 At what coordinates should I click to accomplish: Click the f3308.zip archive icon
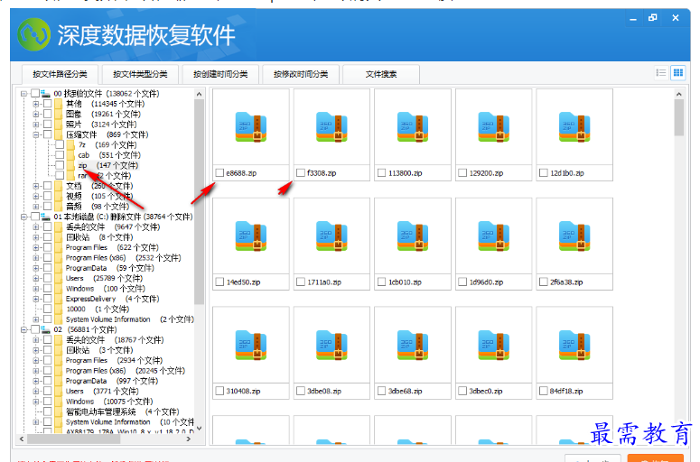[331, 127]
